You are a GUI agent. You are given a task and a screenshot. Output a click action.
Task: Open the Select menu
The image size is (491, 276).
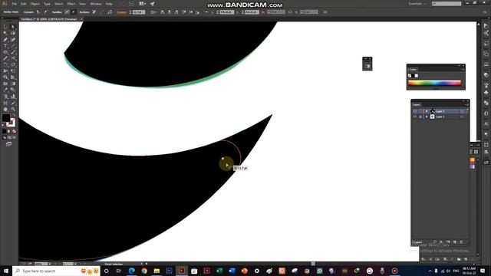(x=58, y=4)
